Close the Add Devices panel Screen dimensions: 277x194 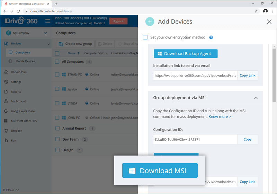269,21
